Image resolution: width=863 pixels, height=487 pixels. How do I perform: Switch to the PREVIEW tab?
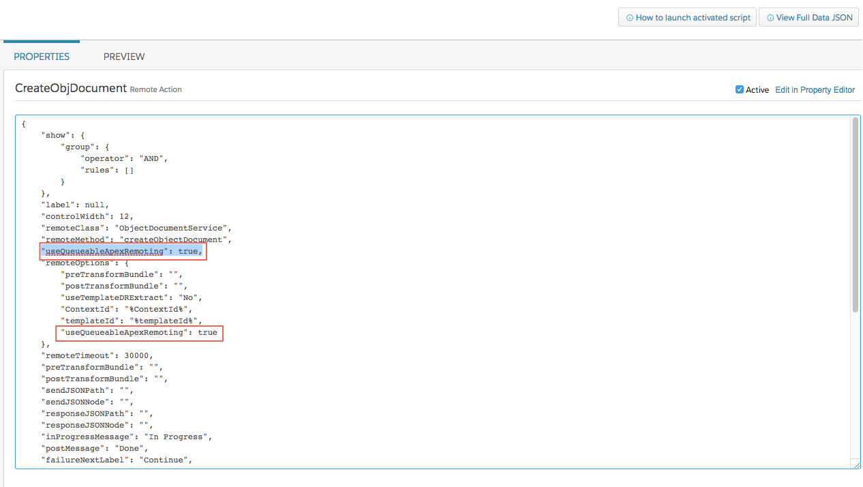tap(124, 57)
